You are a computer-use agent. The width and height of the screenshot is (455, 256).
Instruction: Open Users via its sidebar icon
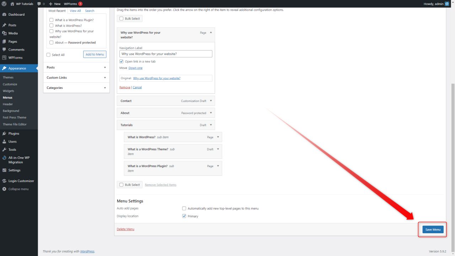[x=5, y=141]
